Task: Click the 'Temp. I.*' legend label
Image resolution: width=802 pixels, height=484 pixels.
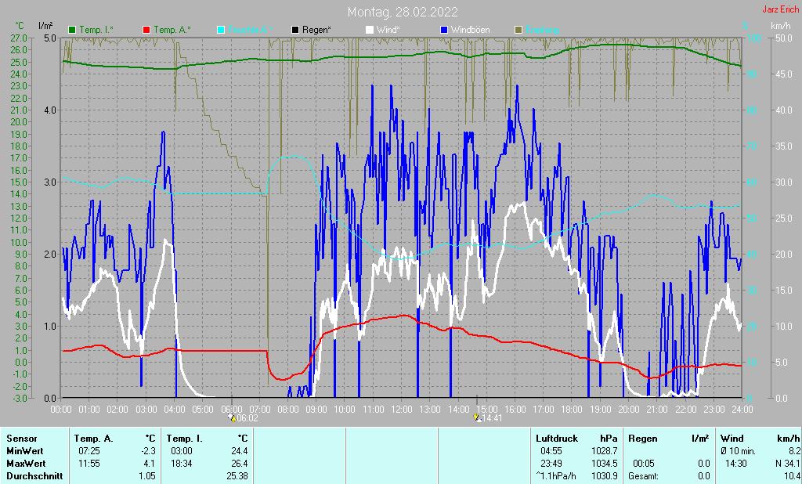Action: pos(96,30)
